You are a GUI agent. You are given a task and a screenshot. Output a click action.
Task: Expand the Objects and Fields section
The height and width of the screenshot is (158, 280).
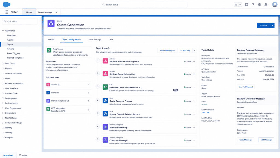[3, 74]
